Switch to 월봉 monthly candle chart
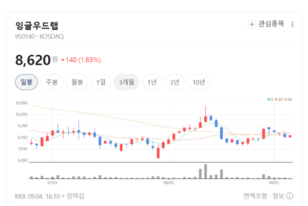Viewport: 308px width, 206px height. (x=77, y=82)
